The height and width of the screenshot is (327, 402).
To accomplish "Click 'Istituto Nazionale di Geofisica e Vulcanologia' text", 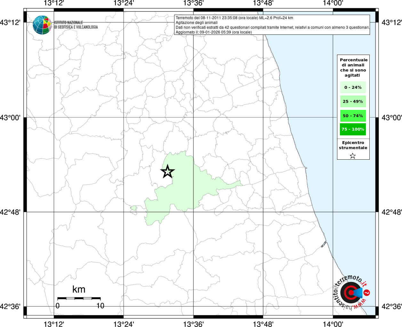I will pos(76,25).
